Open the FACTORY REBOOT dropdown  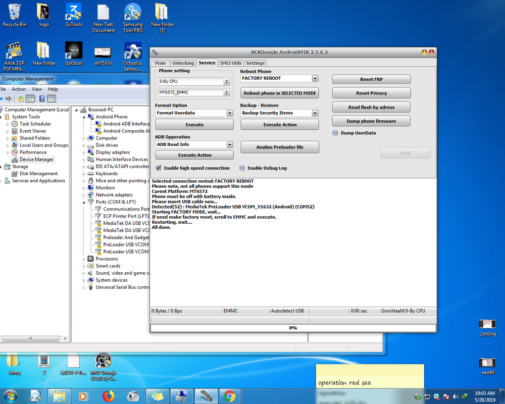click(315, 78)
